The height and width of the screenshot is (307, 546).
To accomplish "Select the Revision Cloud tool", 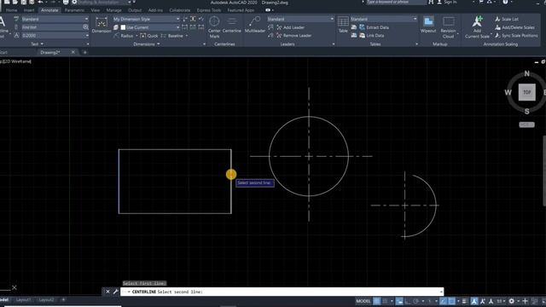I will [x=448, y=27].
